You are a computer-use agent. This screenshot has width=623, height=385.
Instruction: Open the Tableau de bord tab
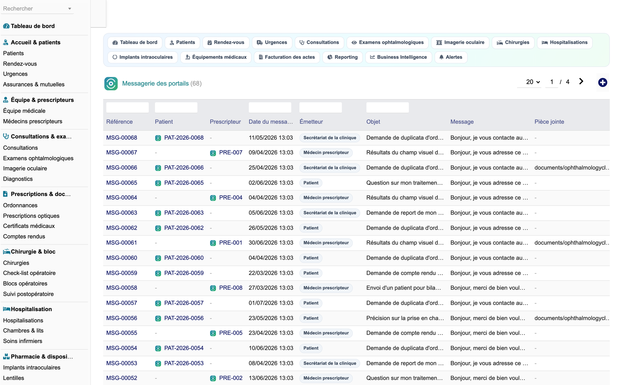pos(135,43)
